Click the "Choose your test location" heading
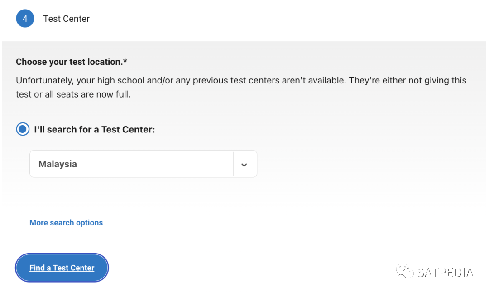 pyautogui.click(x=69, y=62)
